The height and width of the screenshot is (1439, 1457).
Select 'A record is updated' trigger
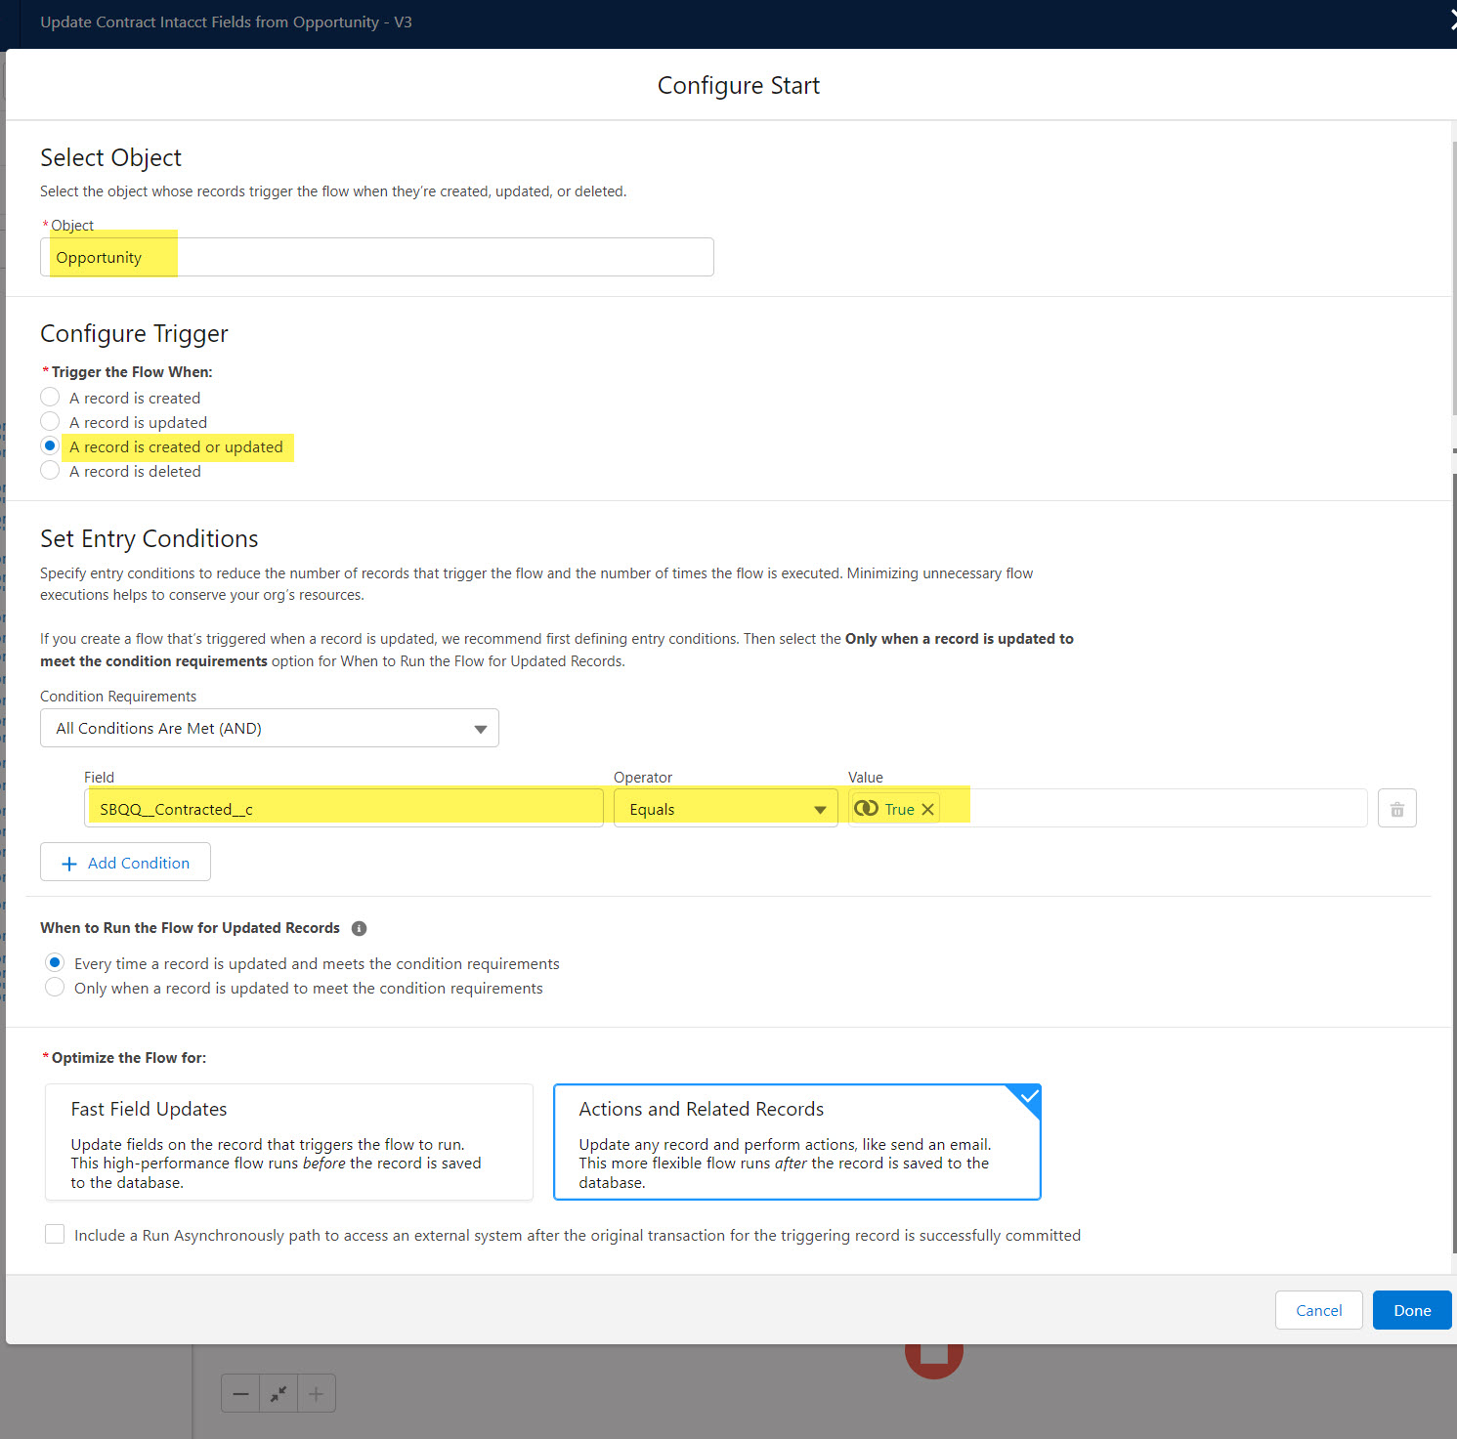[51, 422]
